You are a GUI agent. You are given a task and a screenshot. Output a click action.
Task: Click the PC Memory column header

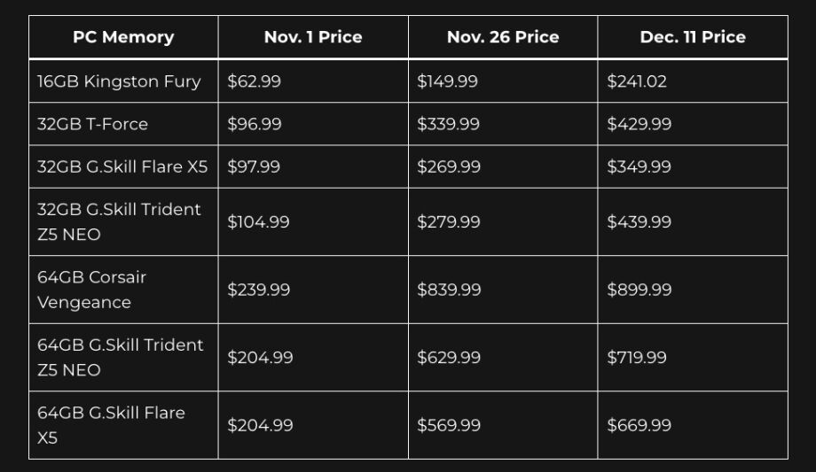coord(123,37)
